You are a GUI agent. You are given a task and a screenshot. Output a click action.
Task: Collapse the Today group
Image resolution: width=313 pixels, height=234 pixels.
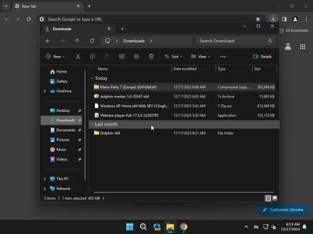tap(92, 78)
